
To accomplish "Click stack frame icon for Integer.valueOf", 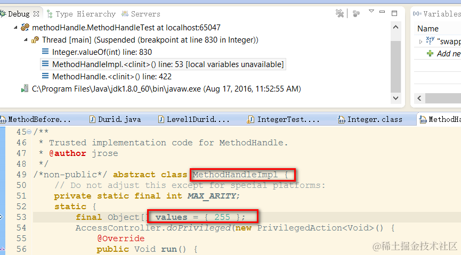I will [x=45, y=52].
